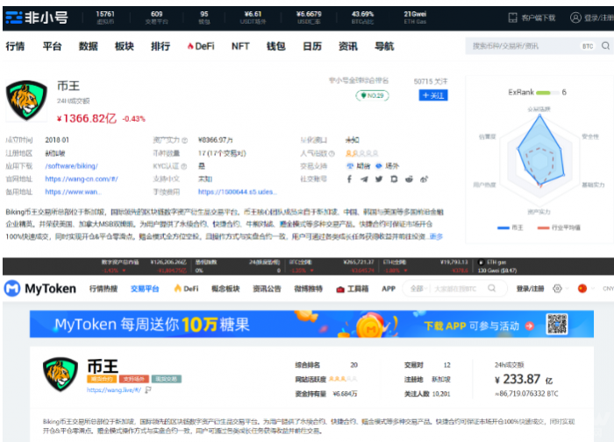
Task: Open the https://www.wan... backup link
Action: point(73,192)
